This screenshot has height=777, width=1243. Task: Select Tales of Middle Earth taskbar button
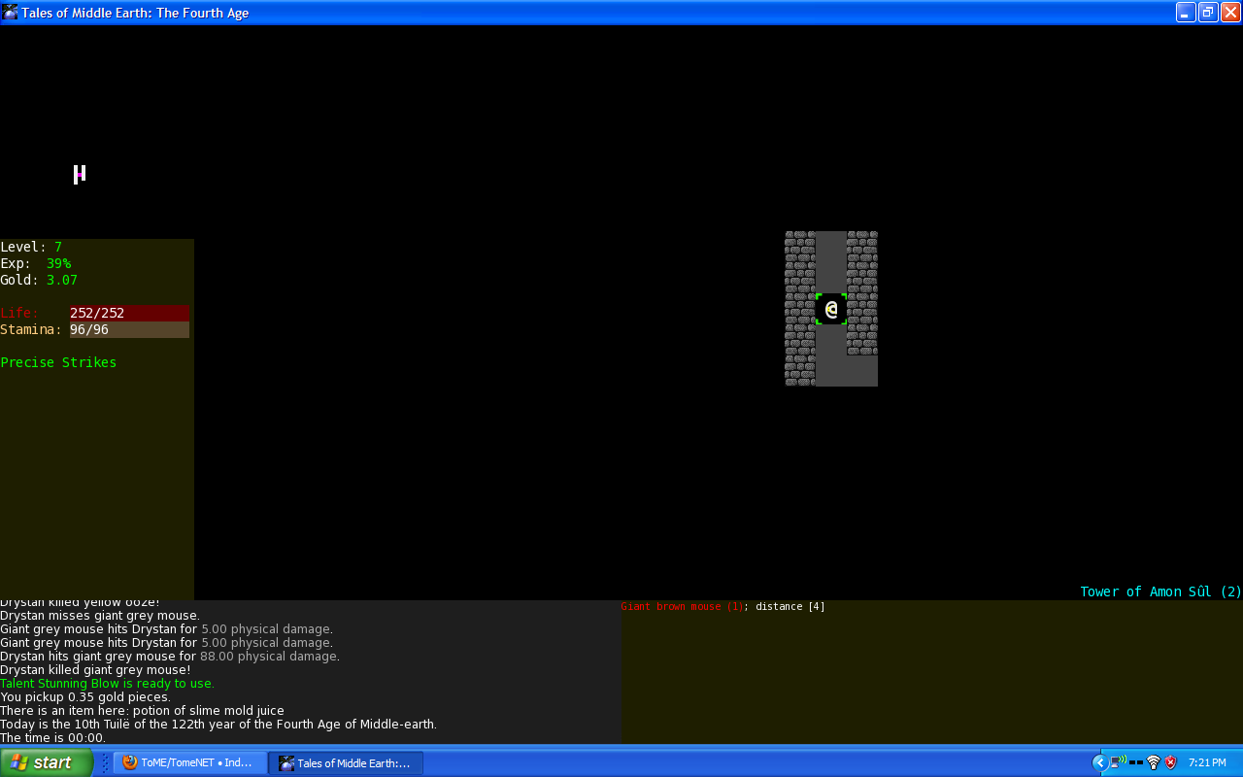pos(347,762)
